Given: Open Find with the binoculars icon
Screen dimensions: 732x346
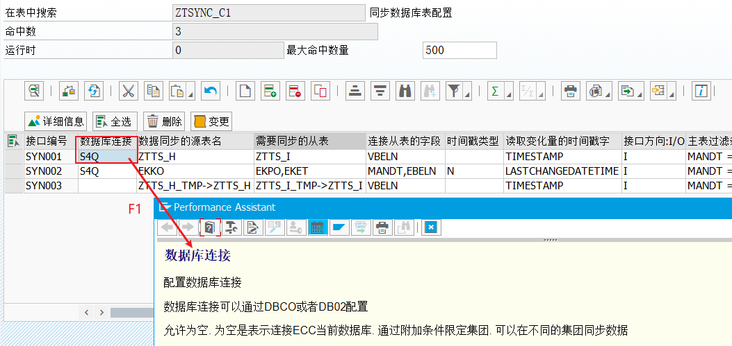Looking at the screenshot, I should (x=405, y=91).
